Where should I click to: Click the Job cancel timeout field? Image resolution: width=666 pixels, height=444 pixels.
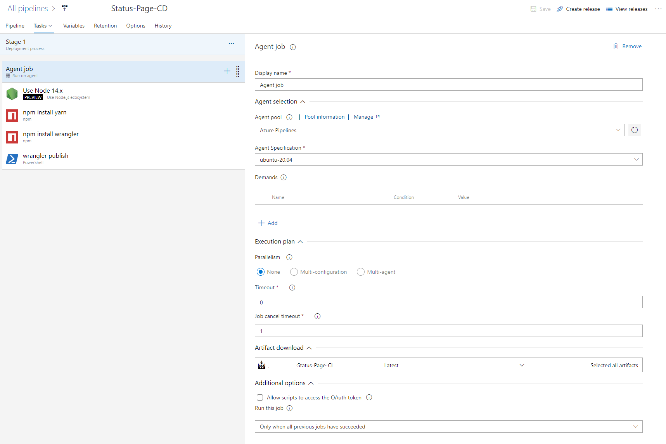pyautogui.click(x=448, y=331)
